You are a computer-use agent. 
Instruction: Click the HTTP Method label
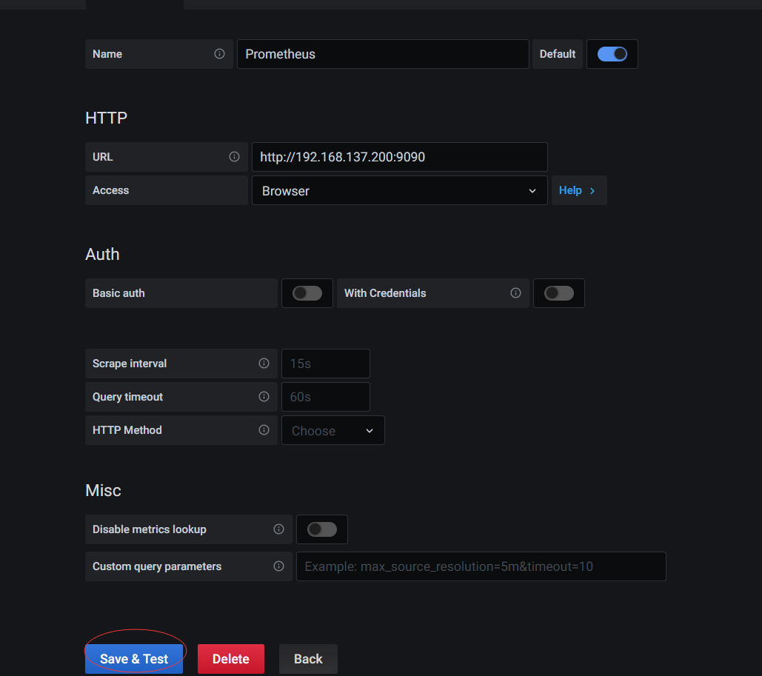pos(127,430)
